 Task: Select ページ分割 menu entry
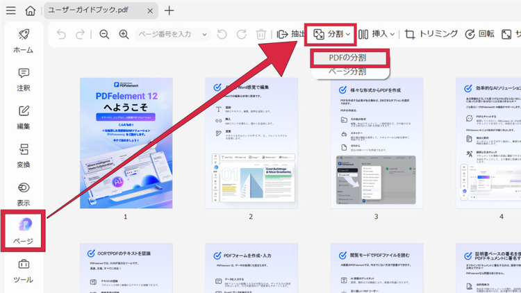pyautogui.click(x=347, y=72)
